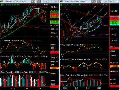
Task: Click the '@ES - 10000 Tick Bar' status text
Action: point(69,5)
